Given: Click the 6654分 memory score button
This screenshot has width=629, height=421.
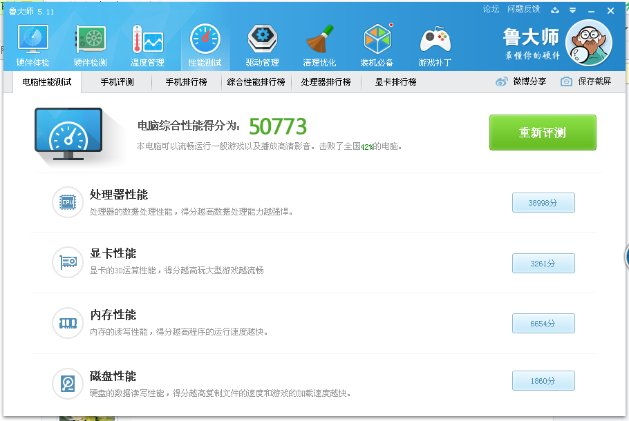Looking at the screenshot, I should click(x=543, y=323).
